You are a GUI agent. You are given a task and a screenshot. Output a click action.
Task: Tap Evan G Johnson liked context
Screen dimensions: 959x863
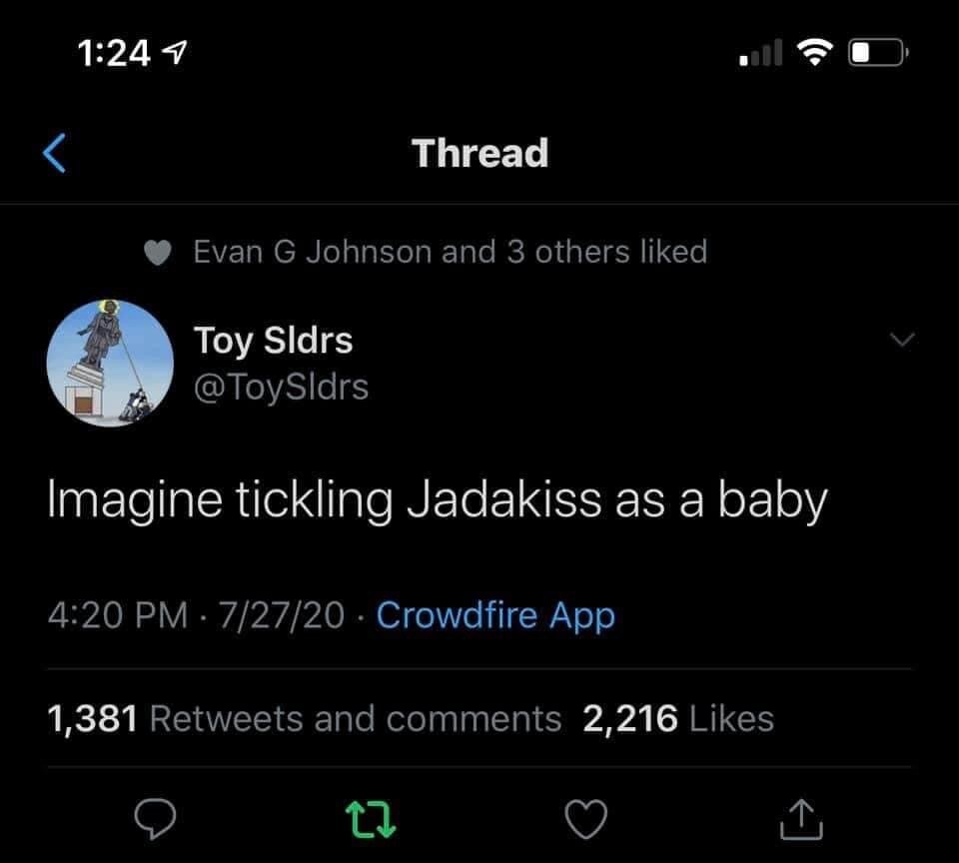(x=450, y=252)
